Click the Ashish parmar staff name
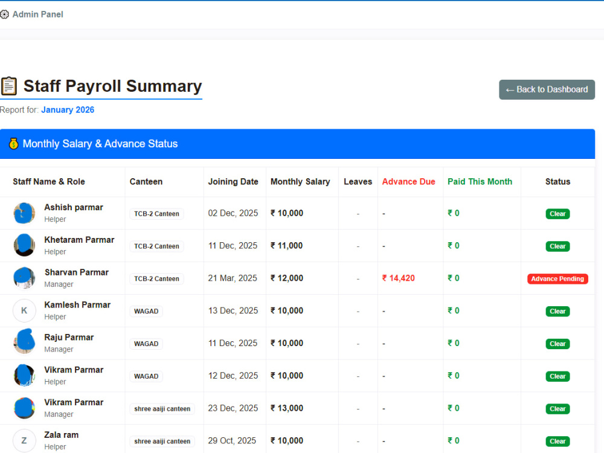 [x=74, y=207]
